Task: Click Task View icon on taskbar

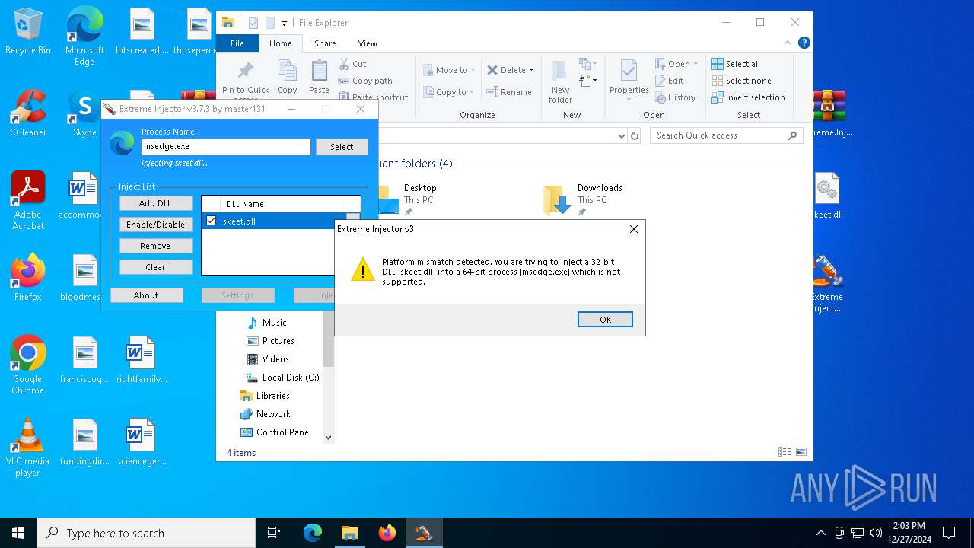Action: click(x=274, y=533)
